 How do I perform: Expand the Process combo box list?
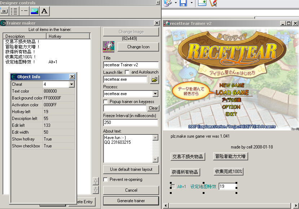point(155,94)
